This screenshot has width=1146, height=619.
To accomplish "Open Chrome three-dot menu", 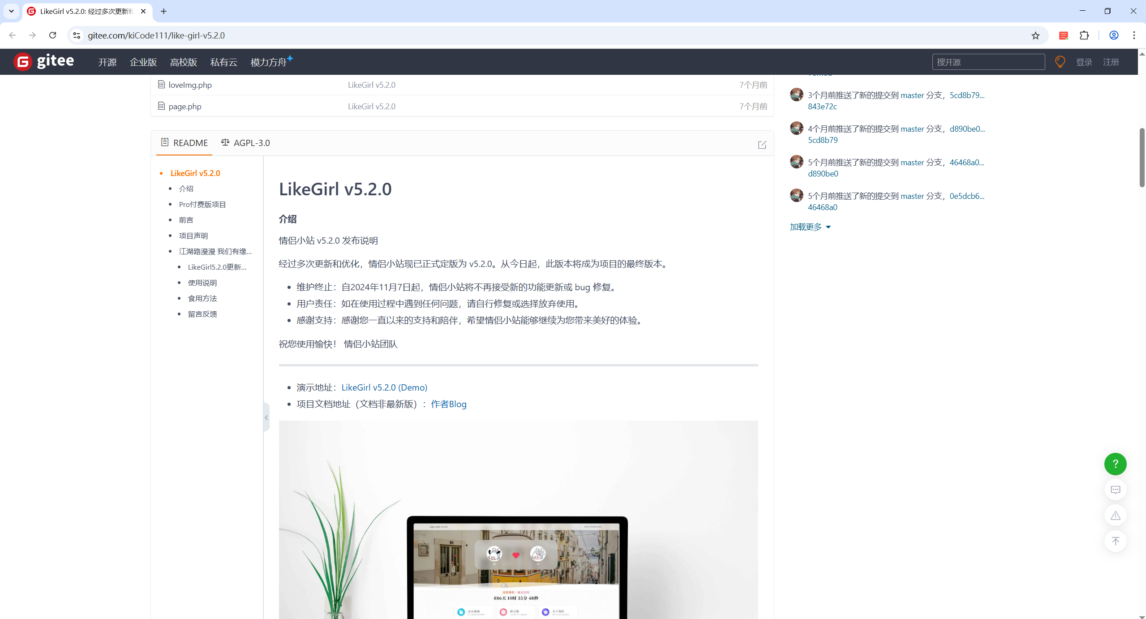I will point(1134,35).
